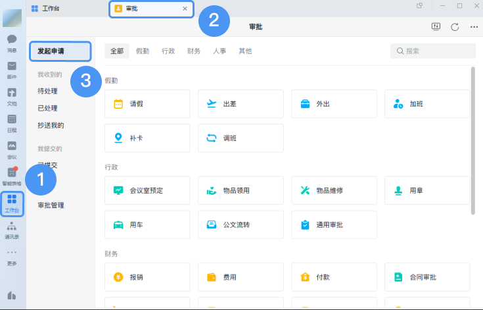Click the refresh icon in the header
Viewport: 483px width, 310px height.
(455, 27)
